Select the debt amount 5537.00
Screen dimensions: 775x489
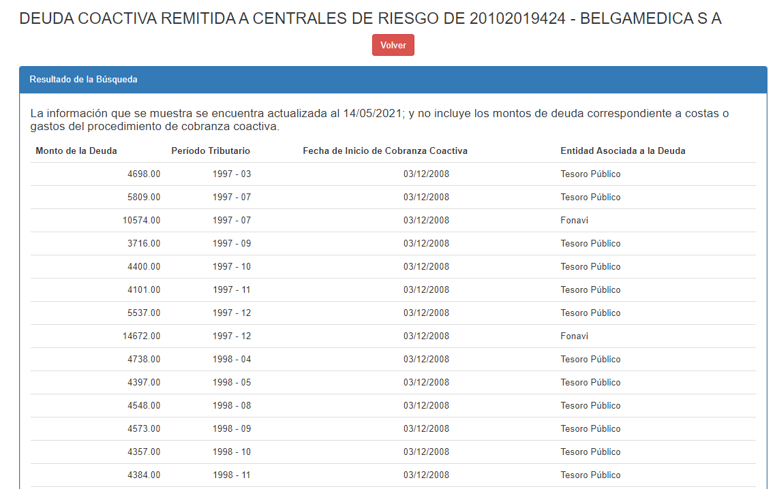point(144,313)
